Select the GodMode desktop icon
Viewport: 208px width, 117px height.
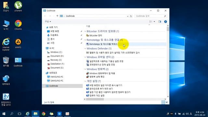click(18, 62)
